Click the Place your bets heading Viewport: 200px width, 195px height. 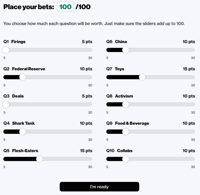[x=29, y=7]
